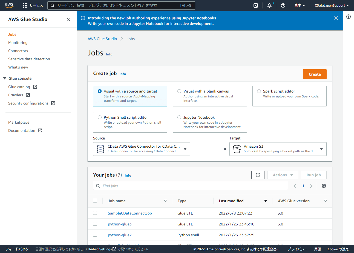Screen dimensions: 354x253
Task: Open Connectors in the sidebar
Action: point(18,51)
